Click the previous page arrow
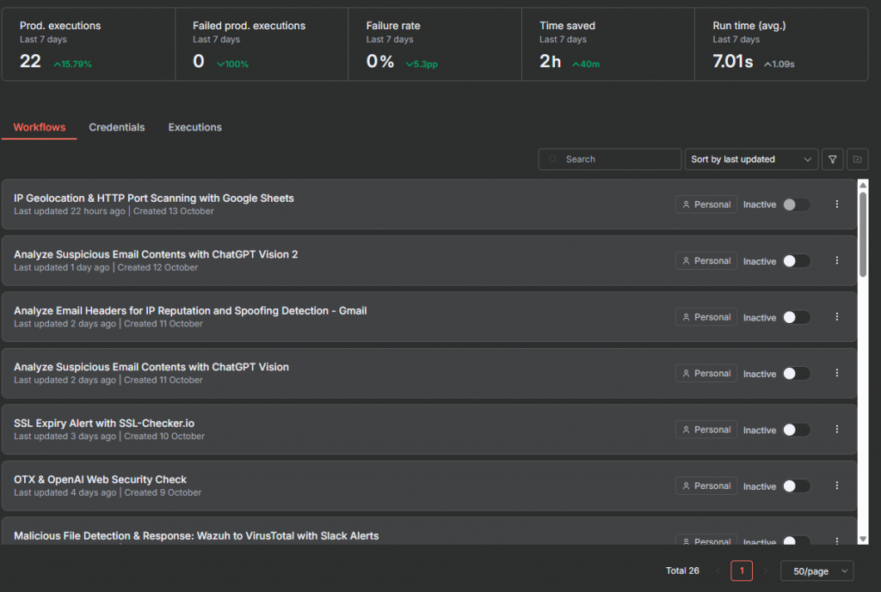881x592 pixels. [x=718, y=571]
